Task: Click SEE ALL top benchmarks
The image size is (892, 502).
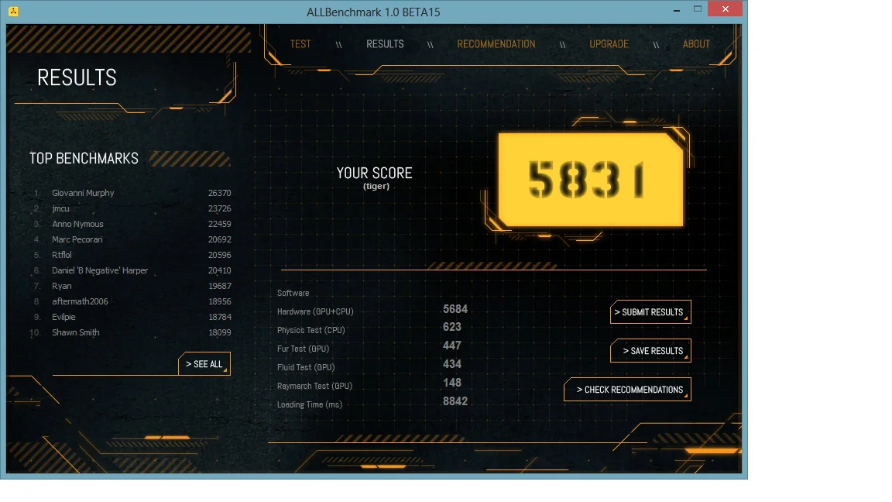Action: (x=204, y=363)
